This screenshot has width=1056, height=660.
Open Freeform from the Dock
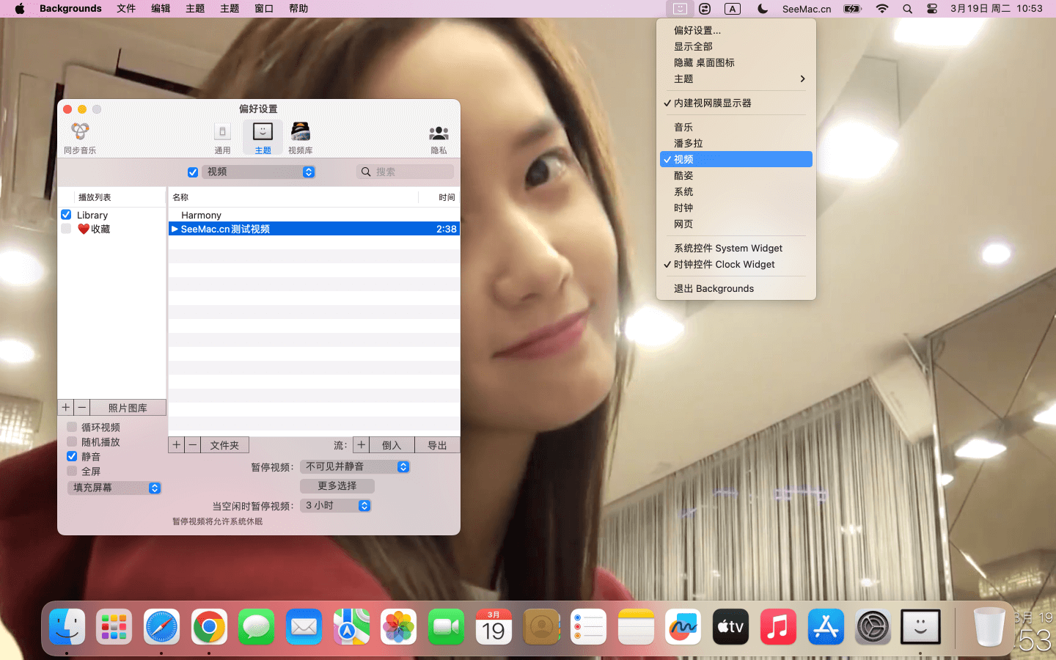[x=683, y=628]
